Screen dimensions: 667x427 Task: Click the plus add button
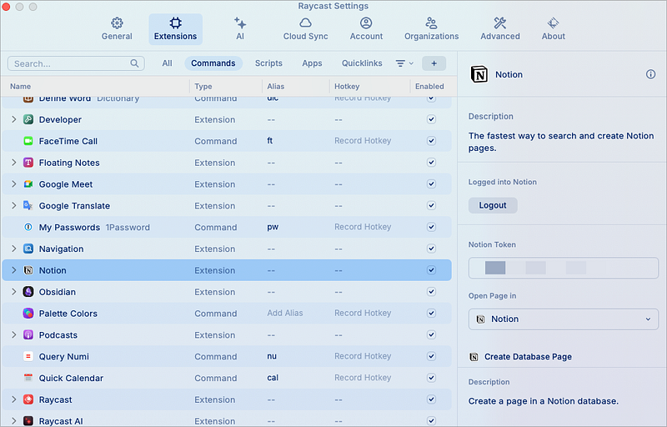click(434, 63)
